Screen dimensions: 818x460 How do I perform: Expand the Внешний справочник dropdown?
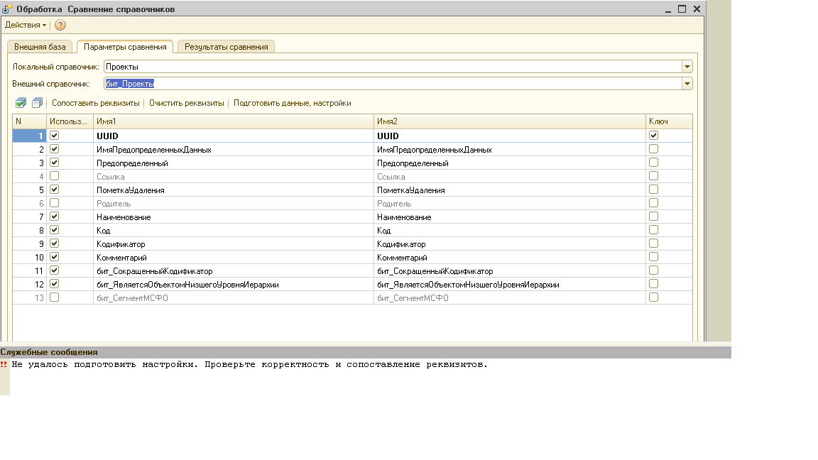(x=687, y=84)
